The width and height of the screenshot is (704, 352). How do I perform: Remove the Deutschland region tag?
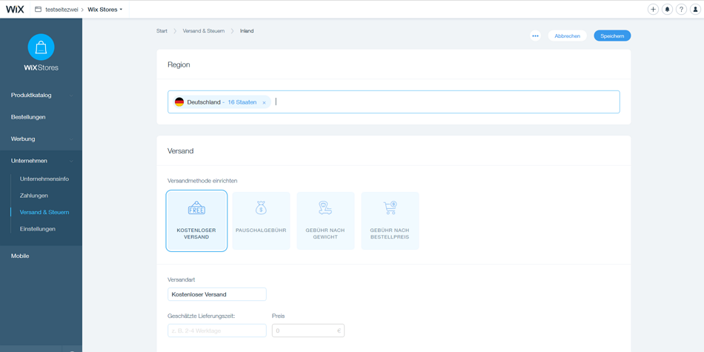(264, 103)
